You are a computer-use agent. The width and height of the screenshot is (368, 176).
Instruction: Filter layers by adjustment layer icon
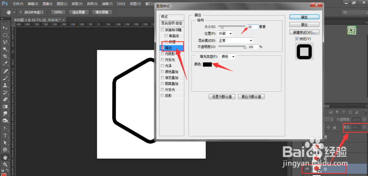click(x=337, y=112)
